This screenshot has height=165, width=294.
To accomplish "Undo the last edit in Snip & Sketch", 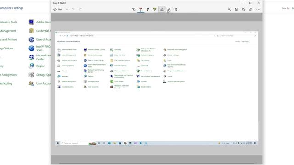I will [73, 9].
